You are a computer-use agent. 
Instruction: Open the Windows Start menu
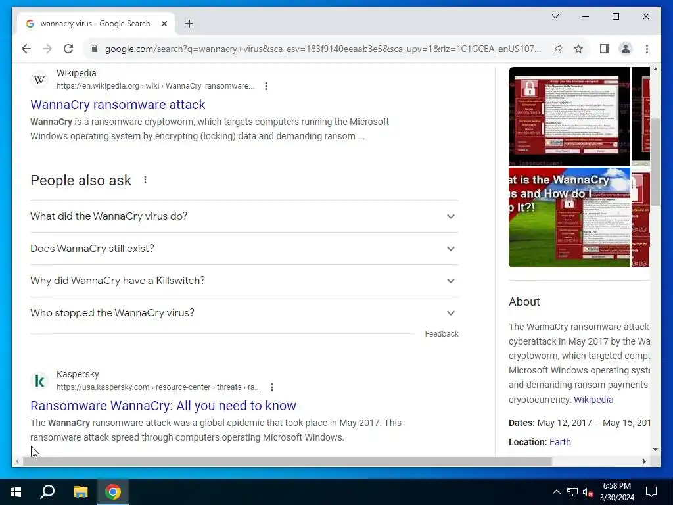coord(16,492)
